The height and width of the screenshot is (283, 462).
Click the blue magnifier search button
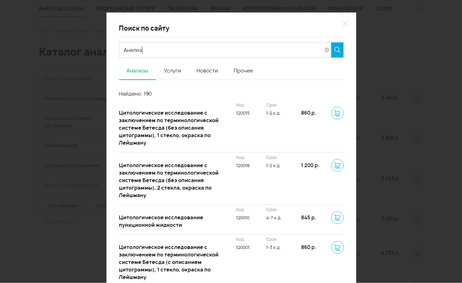click(337, 50)
